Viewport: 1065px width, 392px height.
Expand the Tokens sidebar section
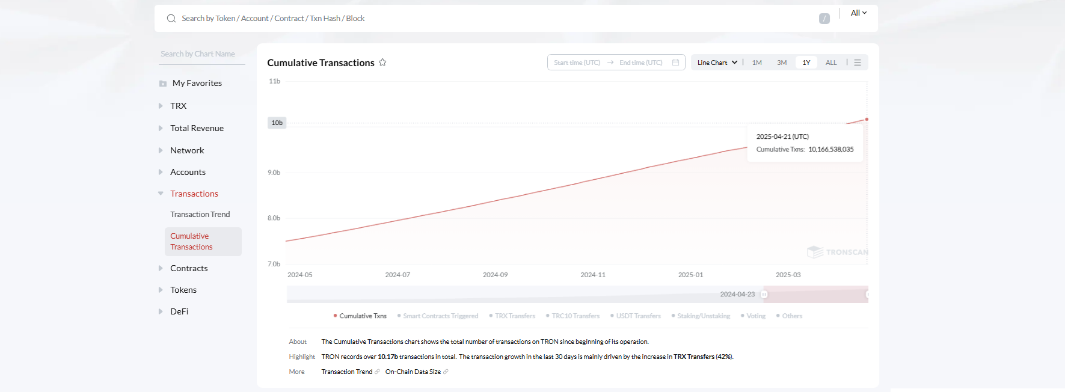(161, 290)
